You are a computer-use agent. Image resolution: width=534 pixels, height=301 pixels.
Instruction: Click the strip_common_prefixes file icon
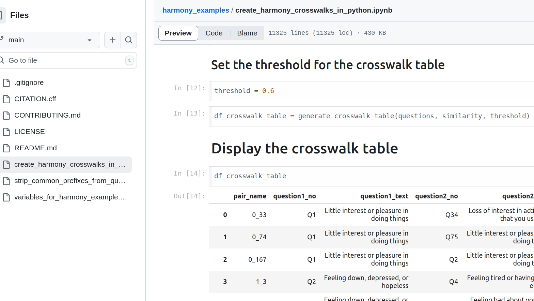coord(6,181)
